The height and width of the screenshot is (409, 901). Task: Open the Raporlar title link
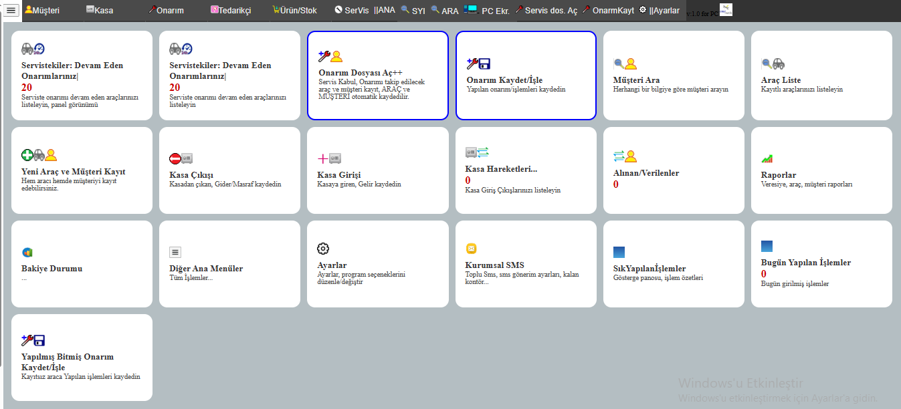779,175
